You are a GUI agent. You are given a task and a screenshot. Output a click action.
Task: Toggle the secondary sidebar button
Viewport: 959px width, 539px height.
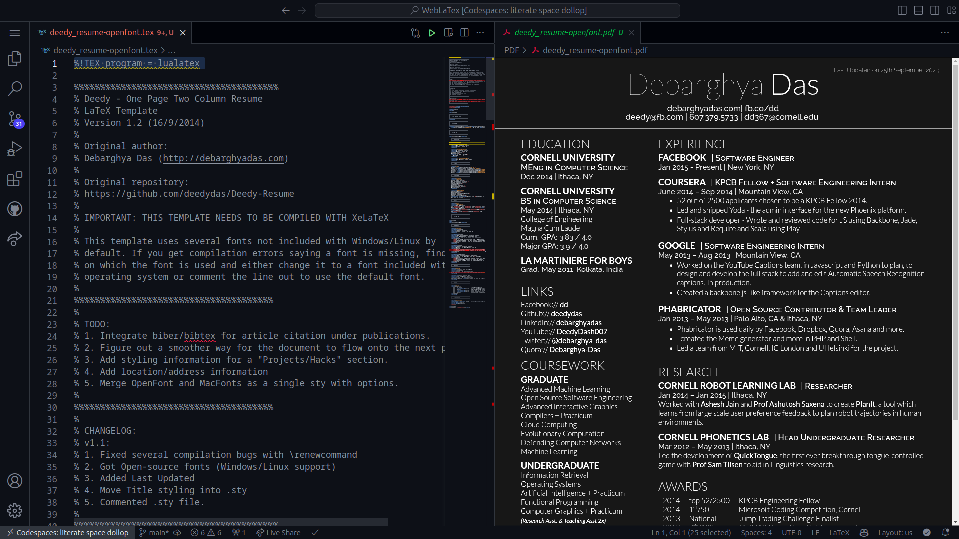[935, 10]
